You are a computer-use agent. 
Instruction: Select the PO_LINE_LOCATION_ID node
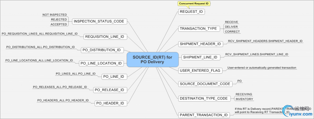(103, 63)
